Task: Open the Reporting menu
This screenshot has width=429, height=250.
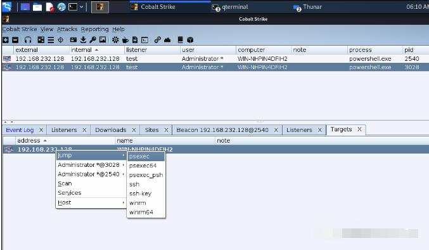Action: [x=94, y=29]
